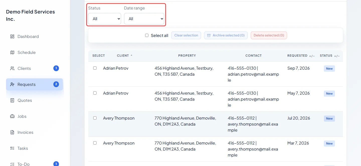This screenshot has height=166, width=361.
Task: Click the Demo Field Services Inc. title
Action: [x=30, y=15]
